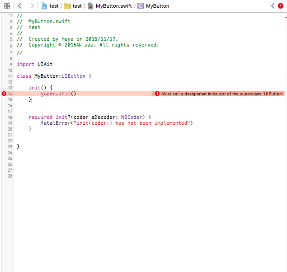Screen dimensions: 287x272
Task: Go forward to the next file
Action: point(32,6)
